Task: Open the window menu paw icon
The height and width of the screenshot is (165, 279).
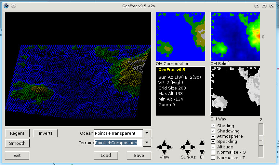Action: [6, 6]
